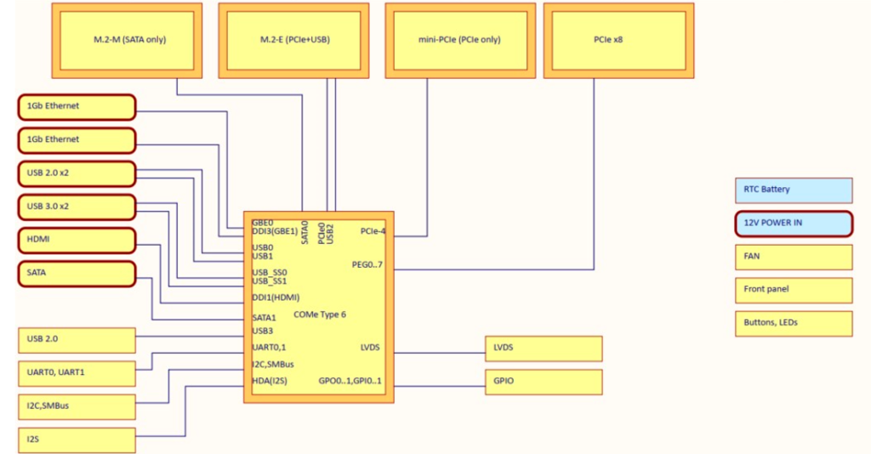The image size is (871, 454).
Task: Click the red-bordered SATA connector block
Action: click(77, 274)
